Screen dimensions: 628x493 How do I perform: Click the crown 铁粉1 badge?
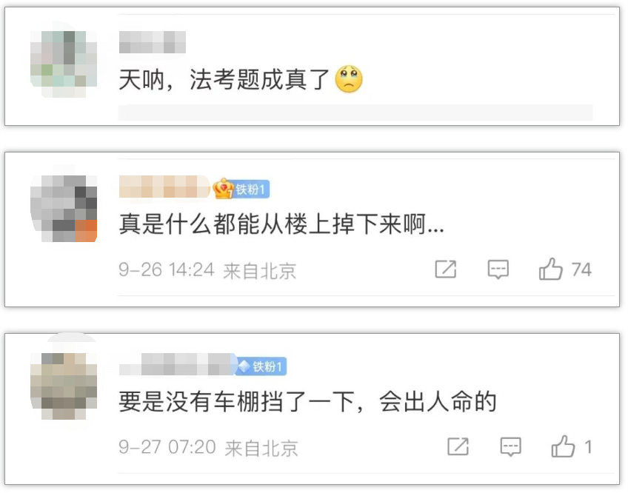tap(241, 189)
